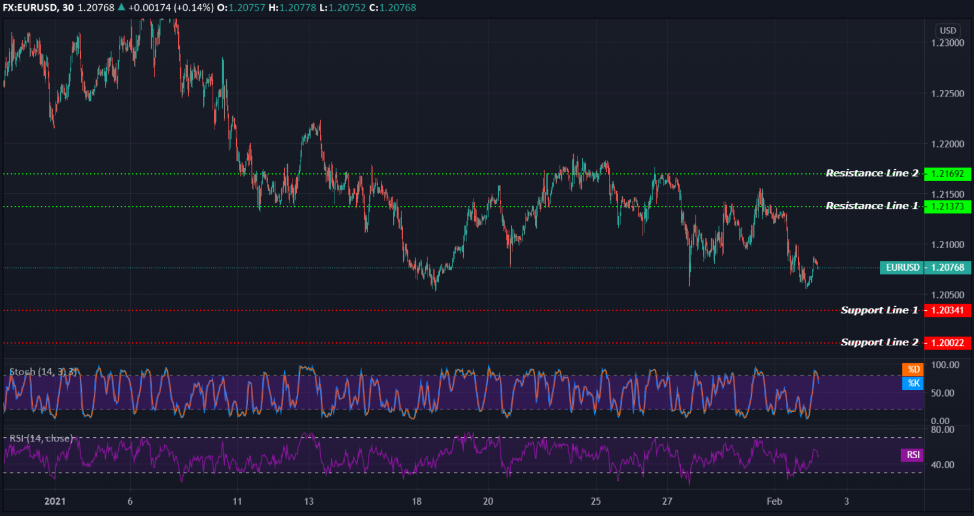Image resolution: width=974 pixels, height=516 pixels.
Task: Click the USD currency label button
Action: [948, 30]
